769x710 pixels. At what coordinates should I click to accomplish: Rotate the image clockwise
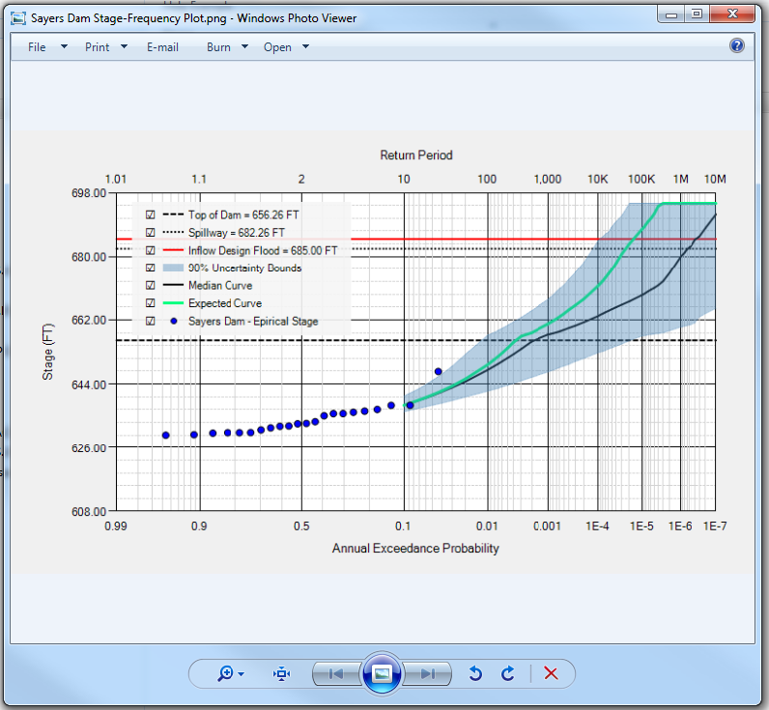(x=507, y=673)
